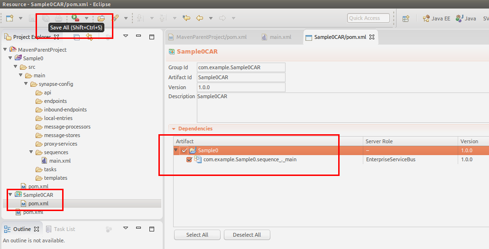
Task: Click Link with Editor icon in Project Explorer
Action: [89, 37]
